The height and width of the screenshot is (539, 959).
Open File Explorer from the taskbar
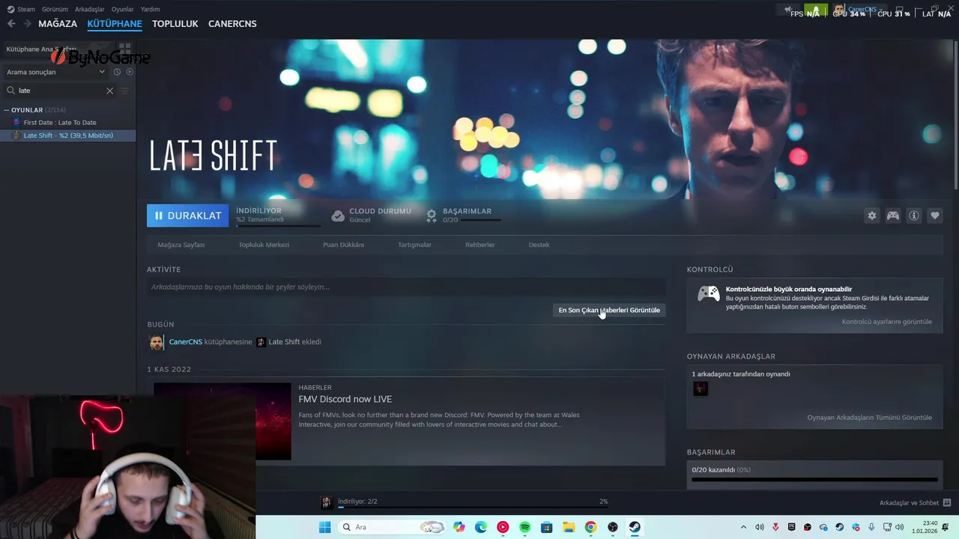(569, 527)
